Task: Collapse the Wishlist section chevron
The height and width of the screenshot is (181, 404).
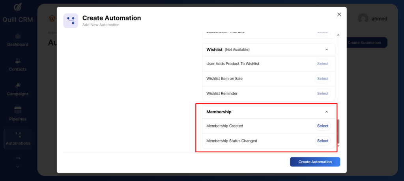Action: (326, 50)
